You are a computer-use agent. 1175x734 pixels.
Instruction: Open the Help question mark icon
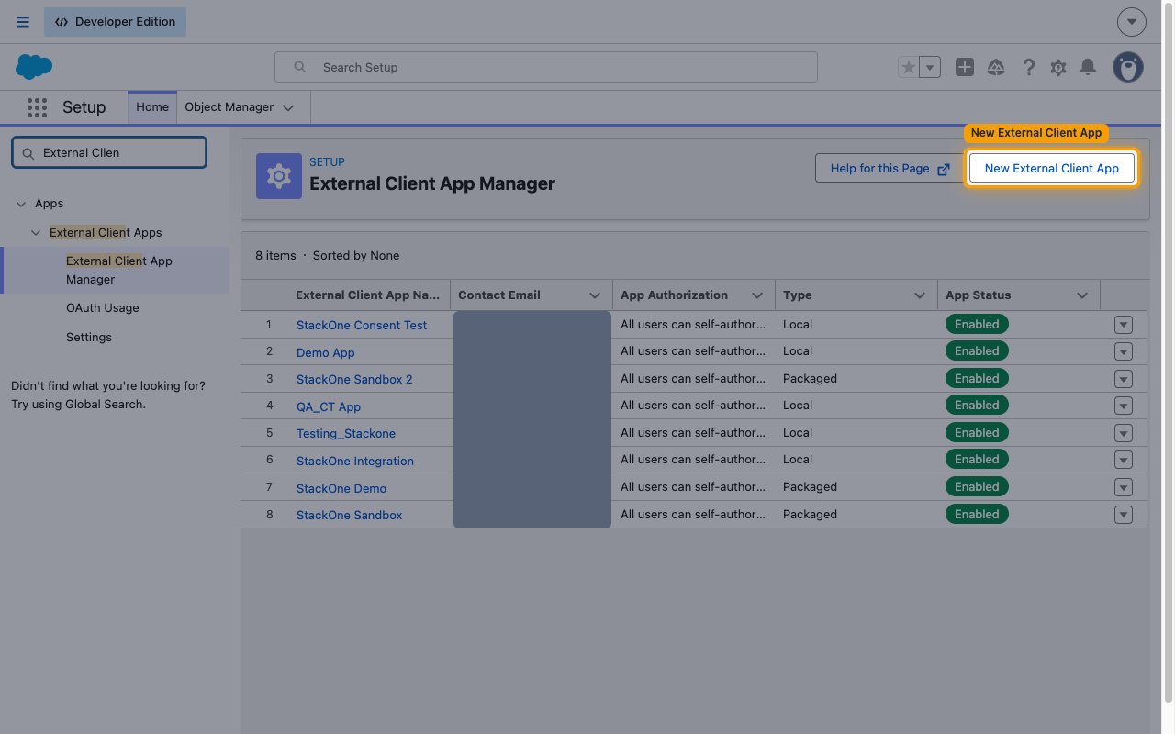pyautogui.click(x=1029, y=67)
